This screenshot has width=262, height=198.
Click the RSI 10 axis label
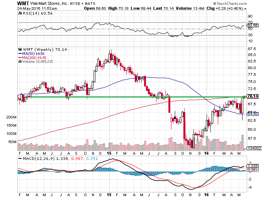tap(250, 41)
